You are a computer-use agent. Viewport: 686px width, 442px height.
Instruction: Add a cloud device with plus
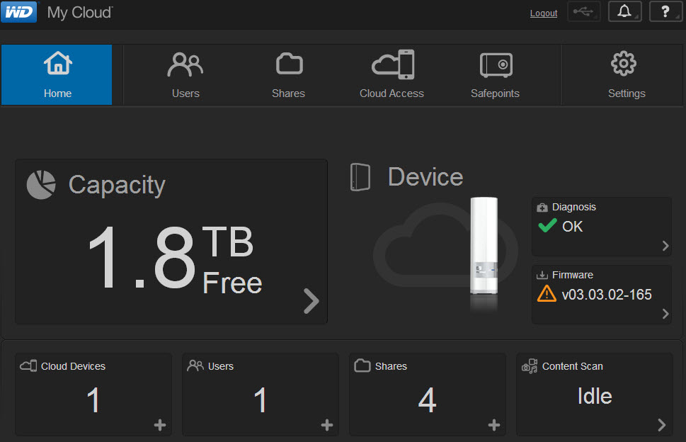point(160,425)
